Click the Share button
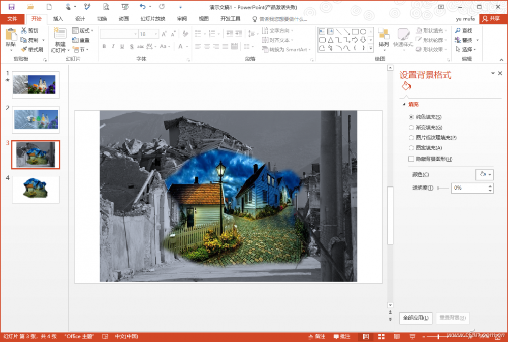Image resolution: width=508 pixels, height=342 pixels. click(491, 19)
